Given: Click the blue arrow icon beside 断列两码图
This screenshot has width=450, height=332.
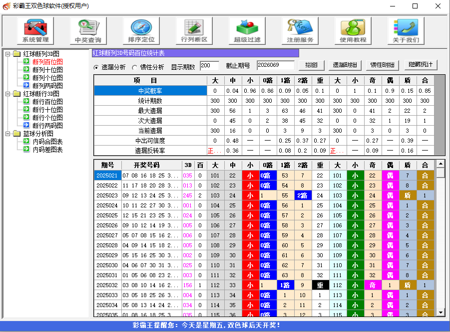Looking at the screenshot, I should click(26, 85).
